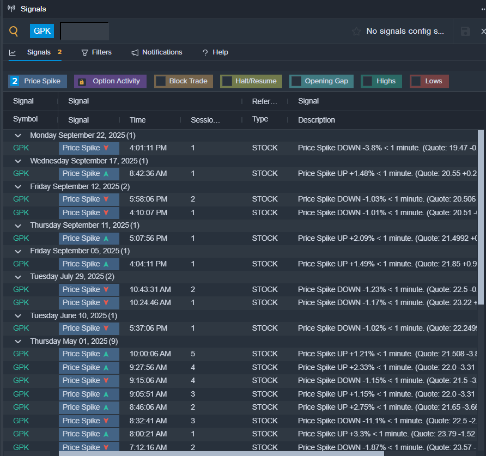Enable the Block Trade checkbox
The width and height of the screenshot is (486, 456).
pyautogui.click(x=161, y=81)
